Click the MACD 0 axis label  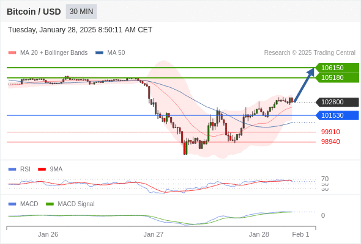coord(323,215)
